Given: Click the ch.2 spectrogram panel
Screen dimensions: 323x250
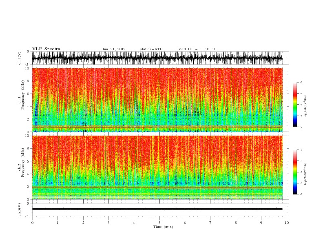Looking at the screenshot, I should pos(157,167).
